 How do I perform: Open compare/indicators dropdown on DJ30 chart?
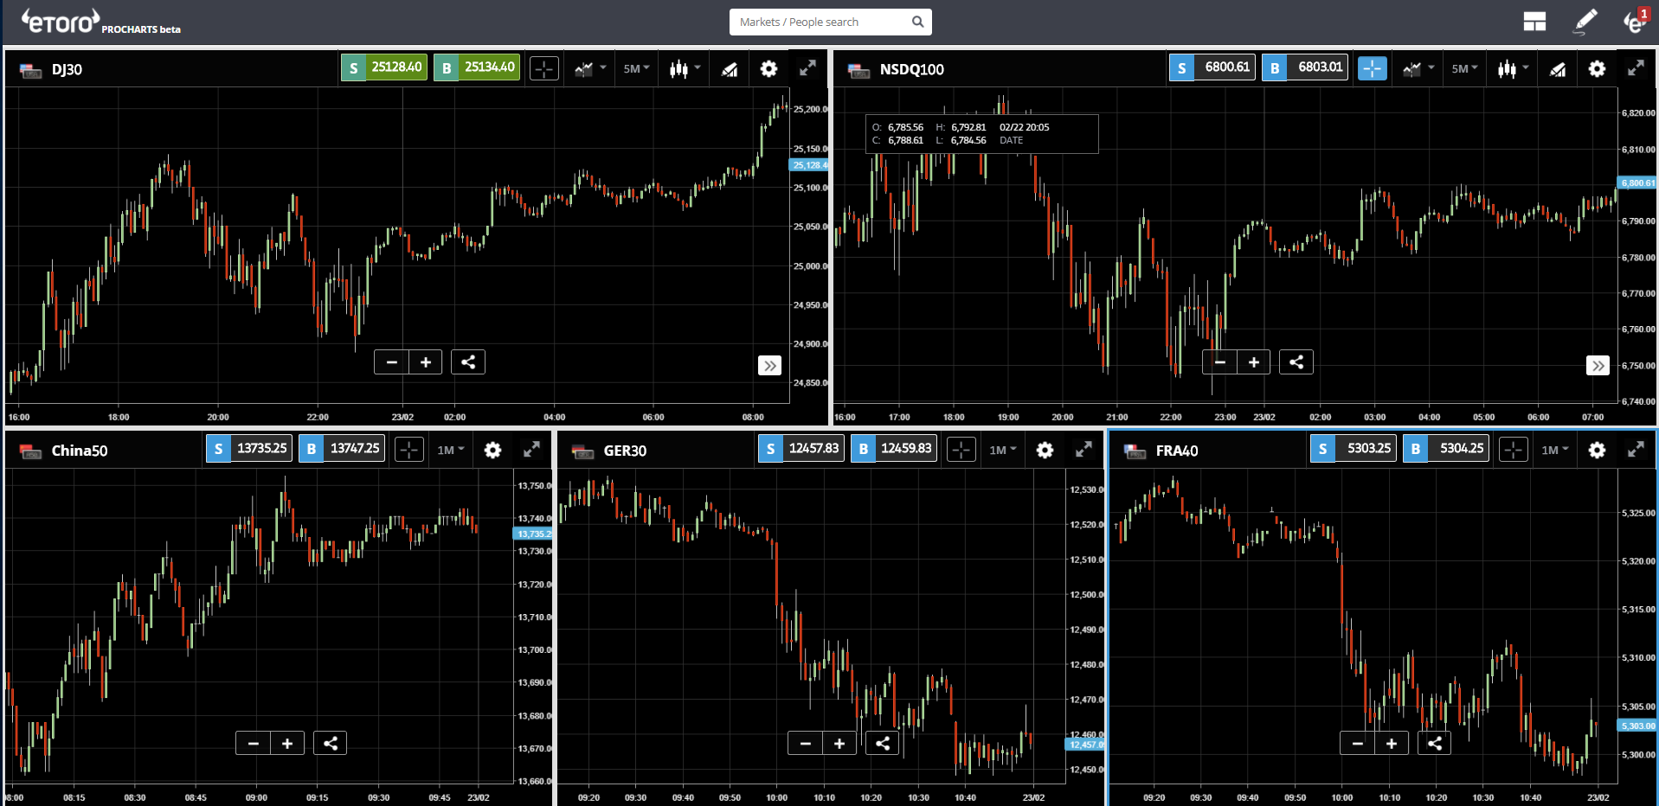(x=590, y=68)
